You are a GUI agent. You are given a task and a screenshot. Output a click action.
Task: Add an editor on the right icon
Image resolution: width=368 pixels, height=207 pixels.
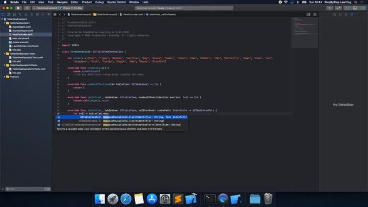pyautogui.click(x=315, y=14)
